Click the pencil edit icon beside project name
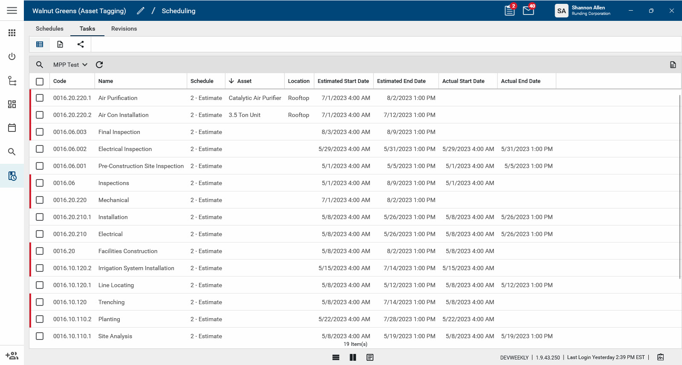This screenshot has height=365, width=682. click(x=141, y=11)
